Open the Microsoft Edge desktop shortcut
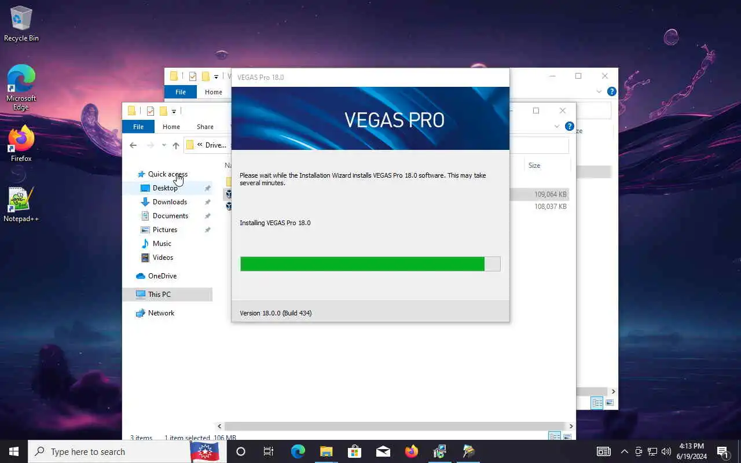The height and width of the screenshot is (463, 741). click(21, 87)
